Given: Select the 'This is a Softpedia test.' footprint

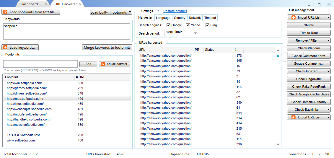Looking at the screenshot, I should pyautogui.click(x=67, y=135).
